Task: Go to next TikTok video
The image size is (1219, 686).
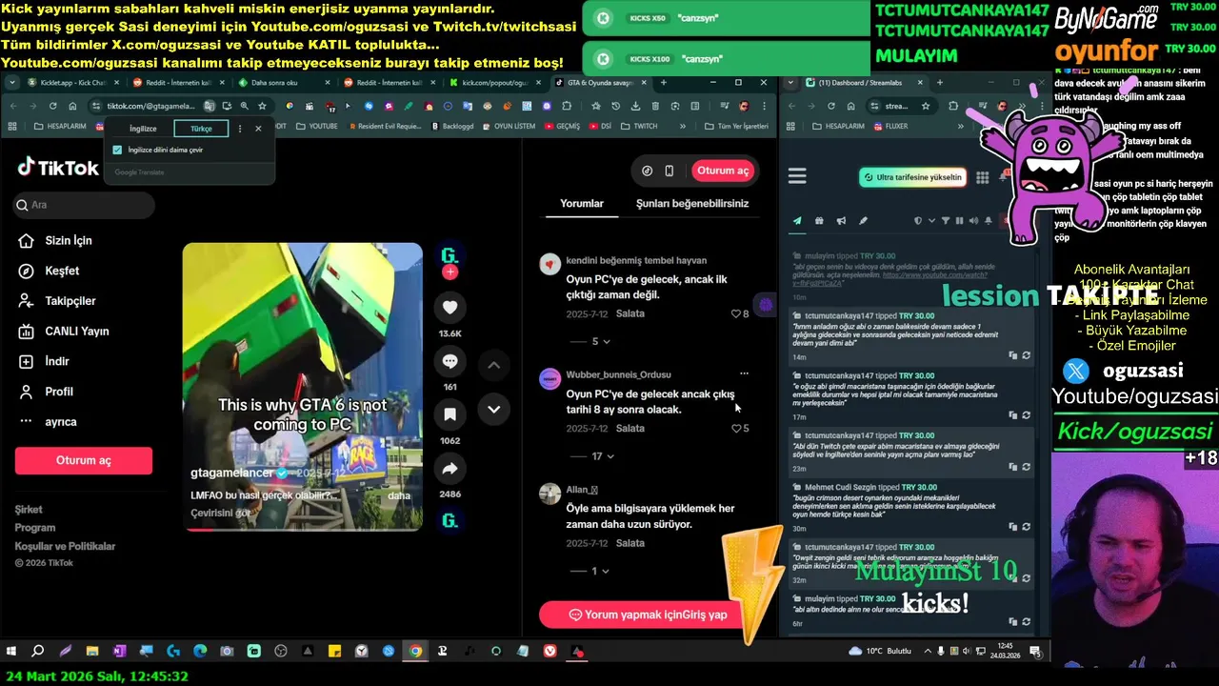Action: pos(493,409)
